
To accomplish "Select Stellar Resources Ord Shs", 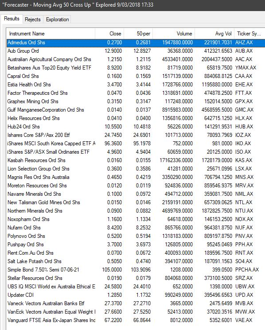I will (x=136, y=278).
